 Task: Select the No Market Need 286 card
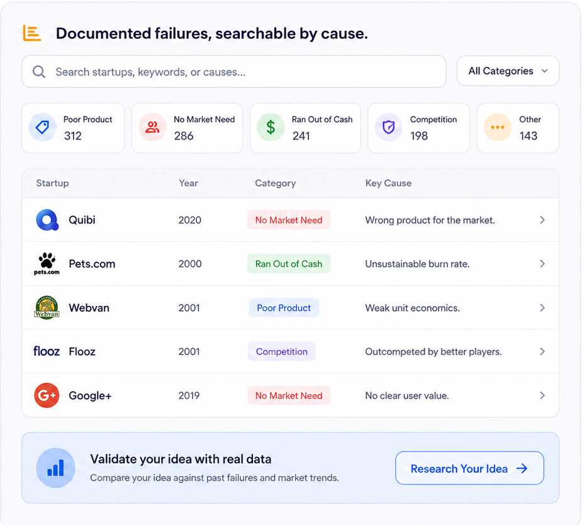click(187, 128)
